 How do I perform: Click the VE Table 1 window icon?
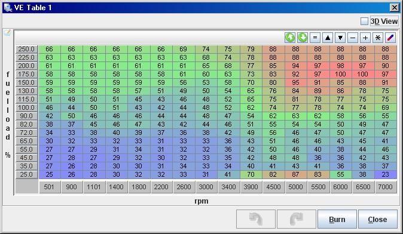point(8,8)
